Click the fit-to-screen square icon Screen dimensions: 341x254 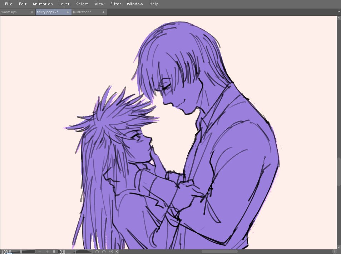pyautogui.click(x=54, y=252)
